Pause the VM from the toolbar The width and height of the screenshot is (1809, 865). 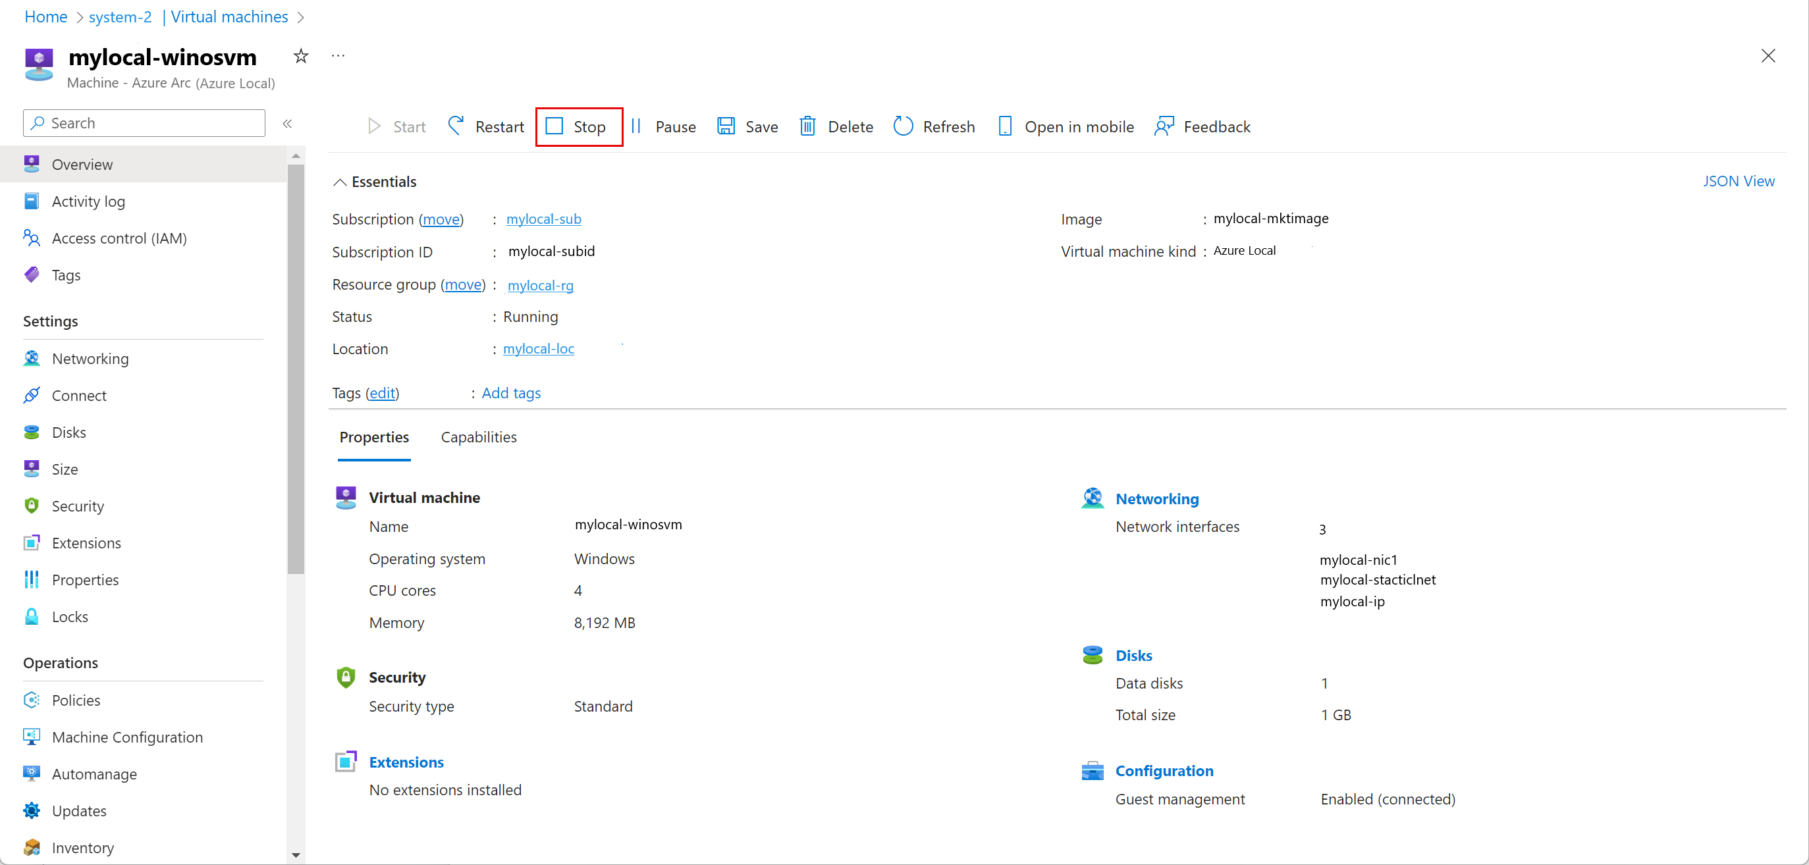[x=663, y=126]
